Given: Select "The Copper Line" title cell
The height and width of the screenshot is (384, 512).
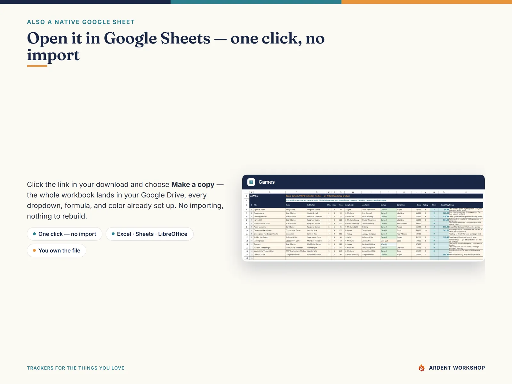Looking at the screenshot, I should 269,217.
